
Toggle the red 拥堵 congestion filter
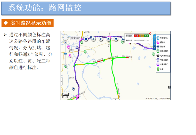point(136,36)
